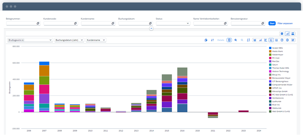Expand the Buchungsdatum (Jahr) dimension dropdown

coord(82,40)
